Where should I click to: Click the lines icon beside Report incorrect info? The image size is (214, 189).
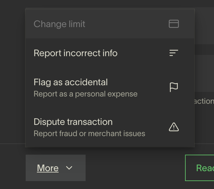[174, 53]
